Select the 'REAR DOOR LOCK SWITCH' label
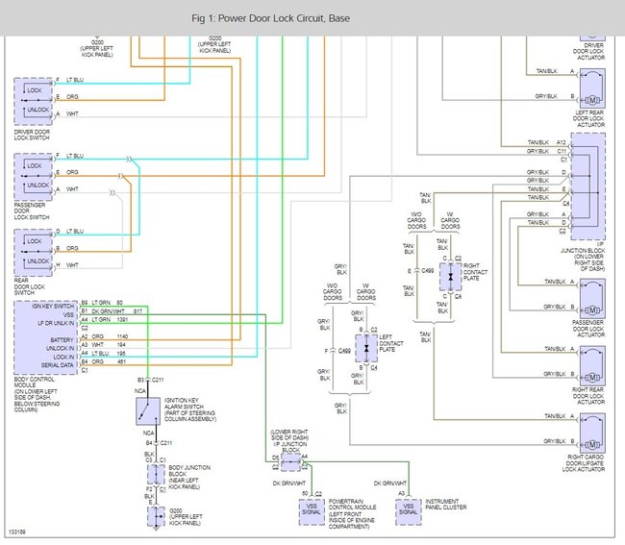625x545 pixels. click(x=30, y=286)
